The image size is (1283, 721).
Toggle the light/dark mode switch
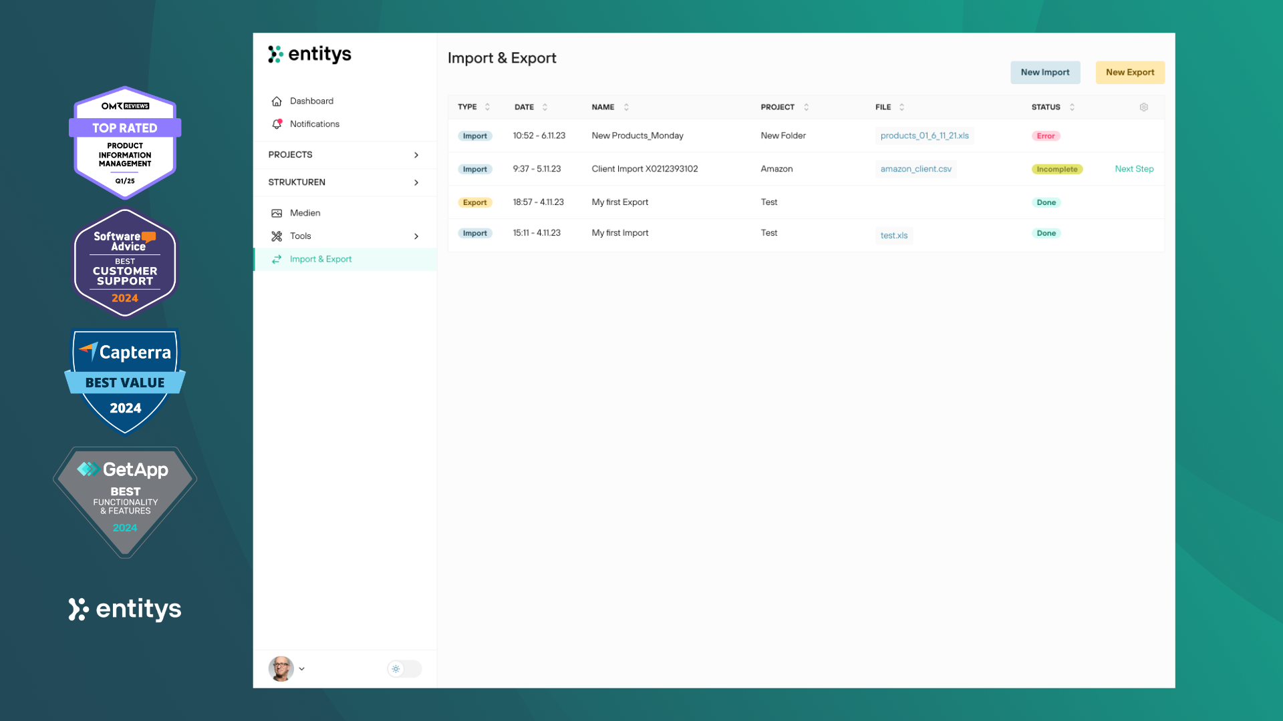[x=404, y=668]
